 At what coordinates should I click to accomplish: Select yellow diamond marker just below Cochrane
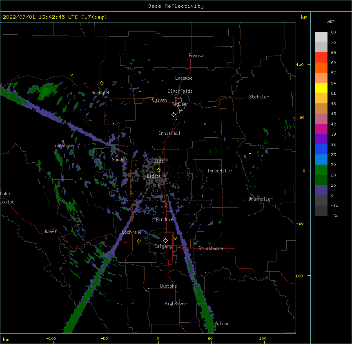(x=139, y=241)
